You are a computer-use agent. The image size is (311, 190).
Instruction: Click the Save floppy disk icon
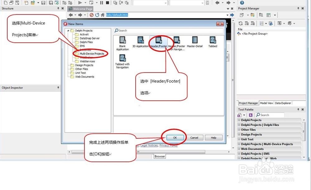[x=43, y=3]
